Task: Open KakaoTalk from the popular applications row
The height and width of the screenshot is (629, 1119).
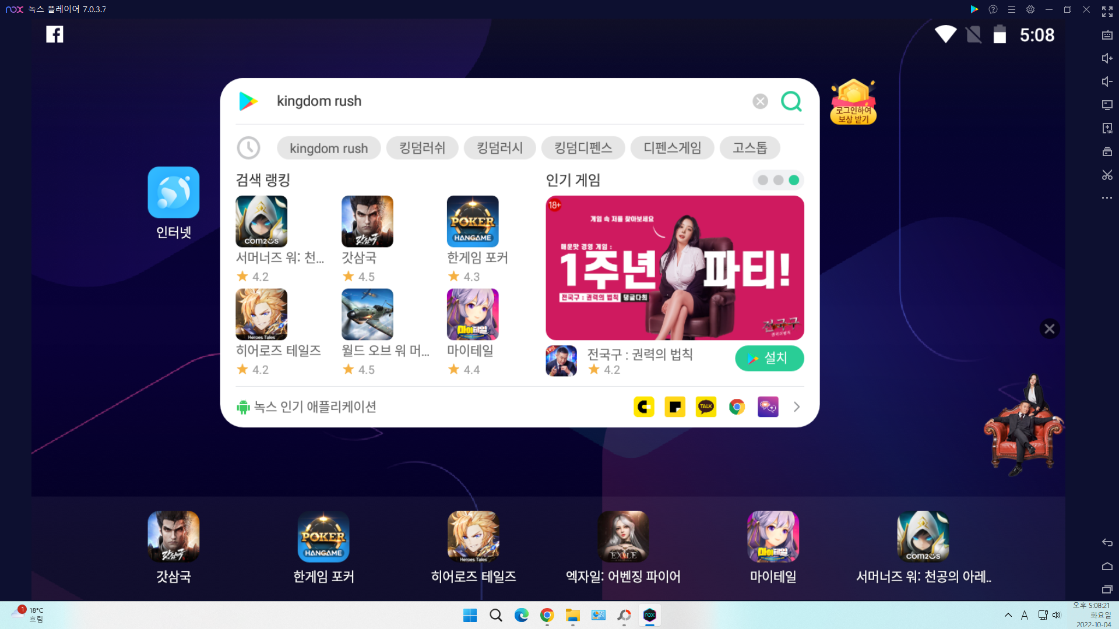Action: point(706,407)
